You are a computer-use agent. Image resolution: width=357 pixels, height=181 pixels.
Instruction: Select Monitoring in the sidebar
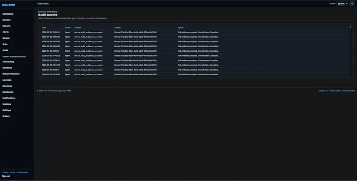pyautogui.click(x=8, y=92)
